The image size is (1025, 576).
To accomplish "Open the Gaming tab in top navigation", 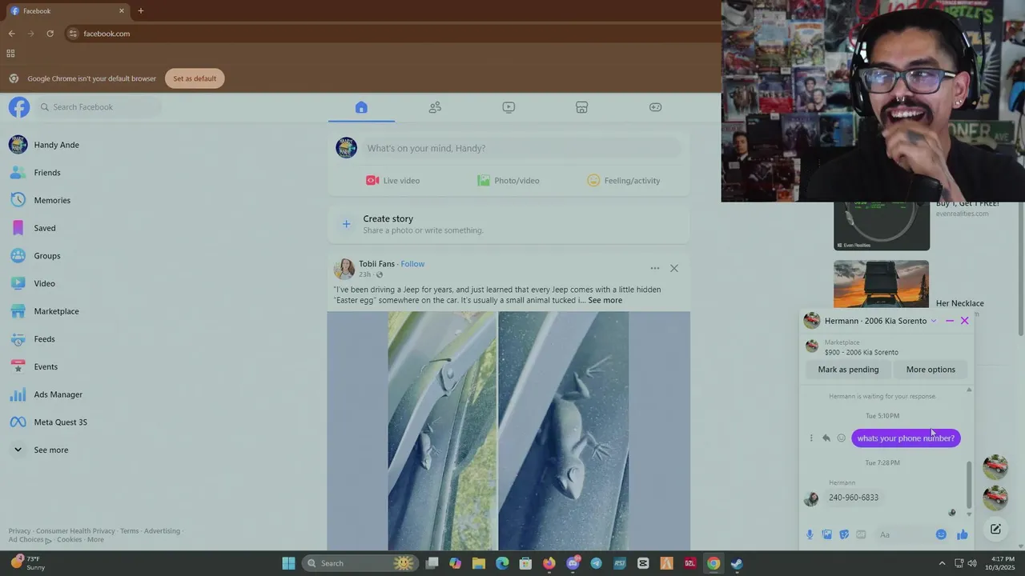I will tap(656, 107).
